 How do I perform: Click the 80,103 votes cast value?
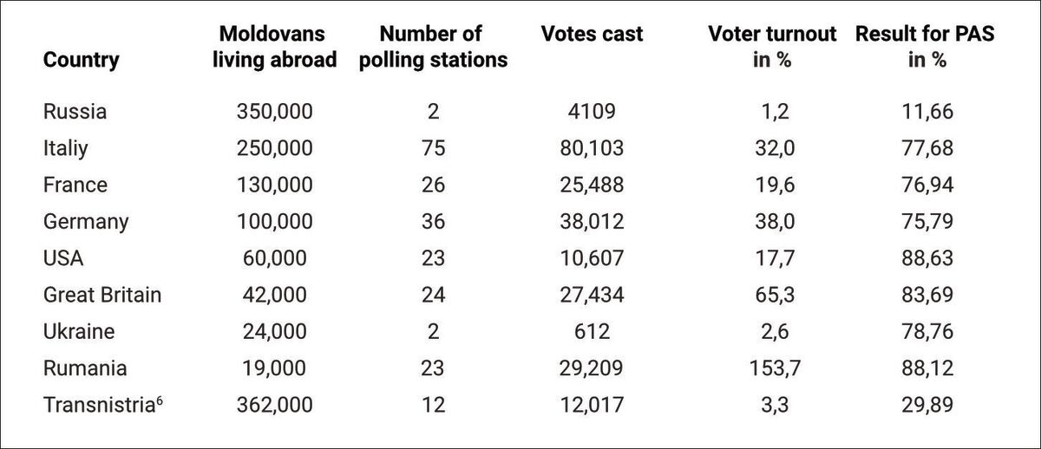[592, 148]
